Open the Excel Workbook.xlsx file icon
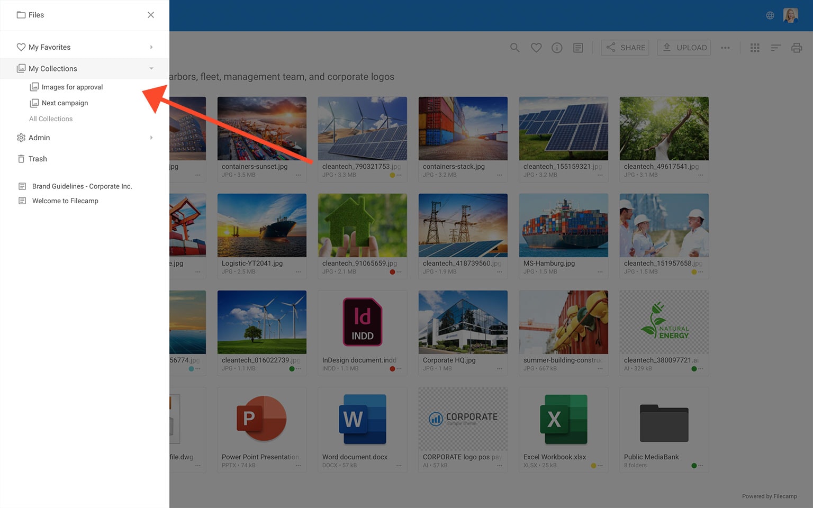 [x=564, y=419]
